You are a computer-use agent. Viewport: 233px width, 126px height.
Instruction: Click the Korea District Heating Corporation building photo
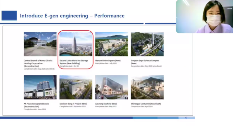(x=40, y=44)
